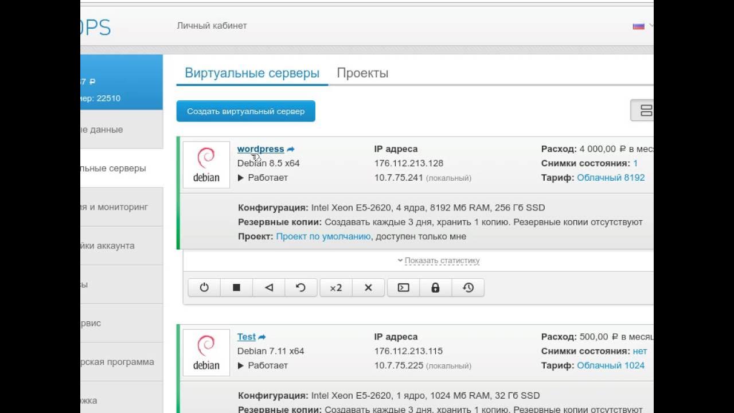
Task: Click the blue arrow next to Test
Action: coord(262,337)
